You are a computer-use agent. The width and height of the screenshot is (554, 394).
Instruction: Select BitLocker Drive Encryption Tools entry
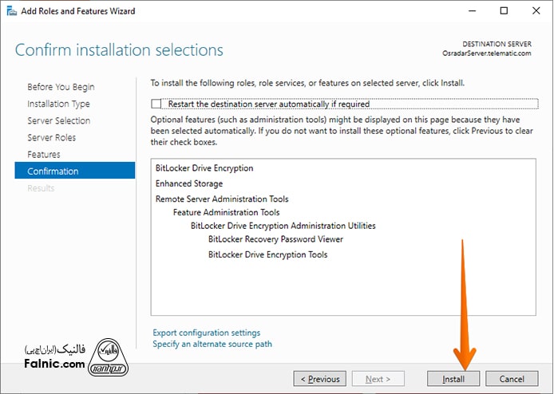point(267,255)
